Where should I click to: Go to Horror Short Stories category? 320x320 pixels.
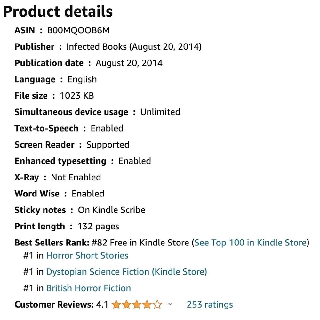tap(87, 256)
